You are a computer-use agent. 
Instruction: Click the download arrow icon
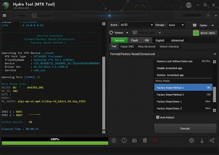[202, 141]
